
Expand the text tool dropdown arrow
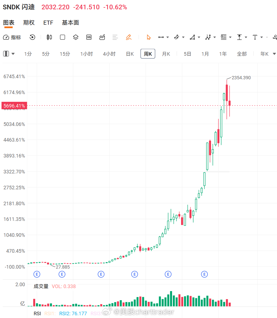(262, 37)
